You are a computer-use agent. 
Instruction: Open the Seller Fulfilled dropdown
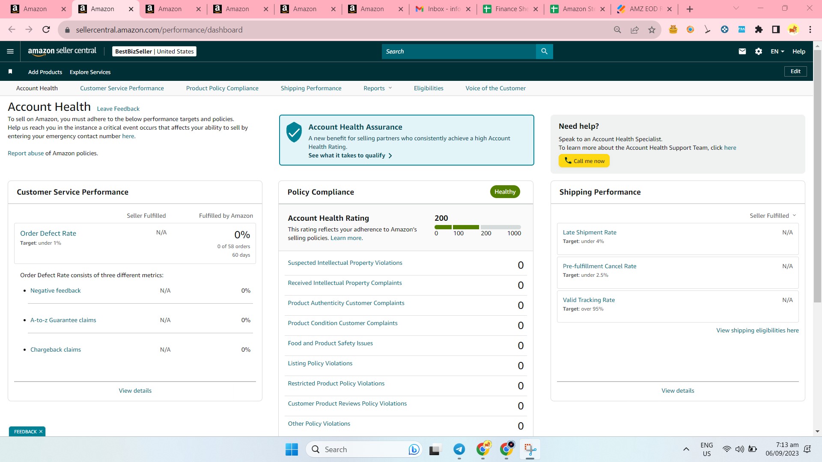click(x=773, y=216)
